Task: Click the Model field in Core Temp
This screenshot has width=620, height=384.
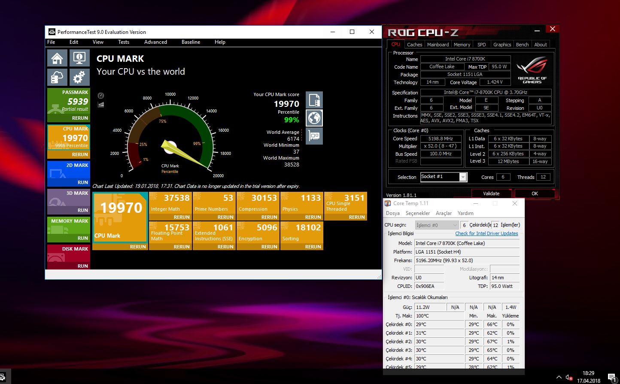Action: click(x=467, y=243)
